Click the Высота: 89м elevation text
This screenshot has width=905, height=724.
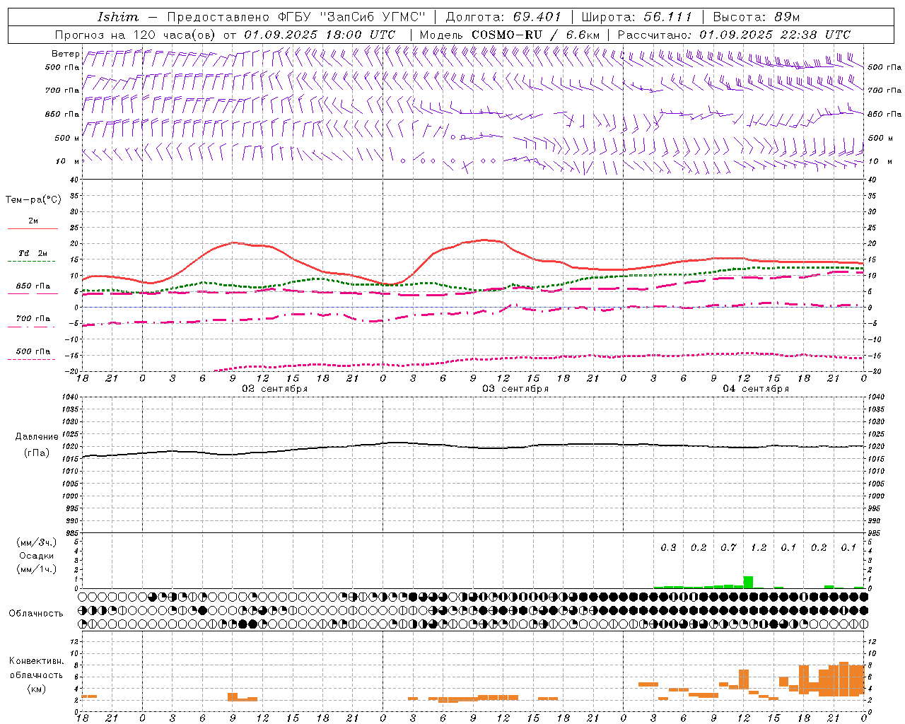(757, 17)
